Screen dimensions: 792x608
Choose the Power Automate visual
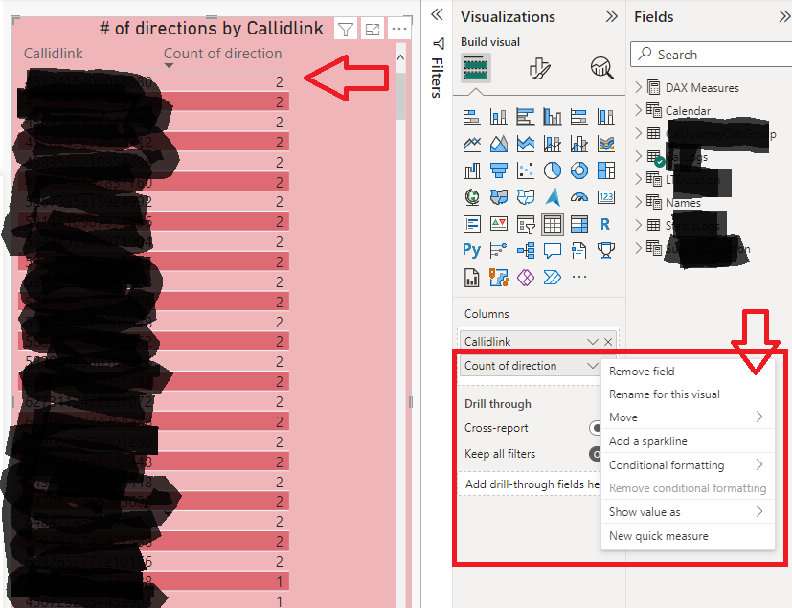click(x=553, y=278)
